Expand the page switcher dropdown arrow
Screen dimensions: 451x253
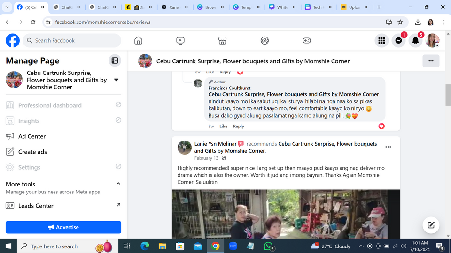coord(117,80)
